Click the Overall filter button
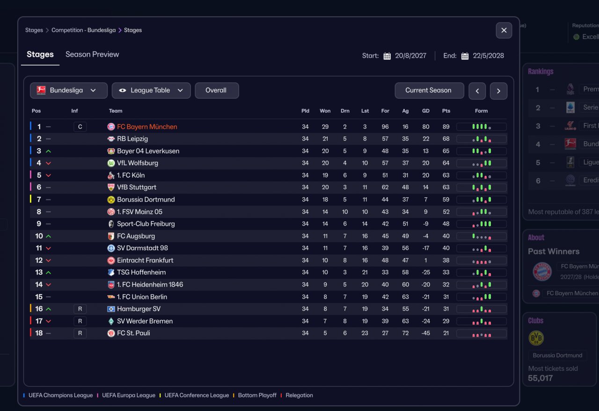The image size is (599, 411). click(217, 91)
